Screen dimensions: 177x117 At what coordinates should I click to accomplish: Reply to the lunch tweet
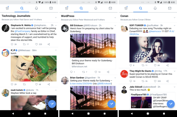[12, 84]
